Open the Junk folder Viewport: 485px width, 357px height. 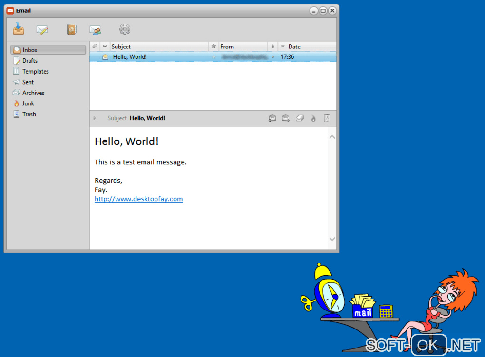point(28,103)
